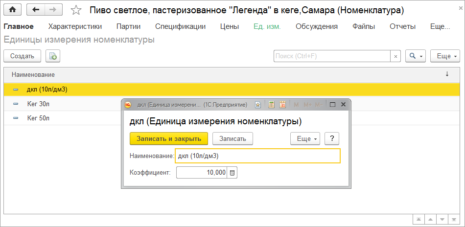465x227 pixels.
Task: Open calendar icon in dialog title bar
Action: 282,105
